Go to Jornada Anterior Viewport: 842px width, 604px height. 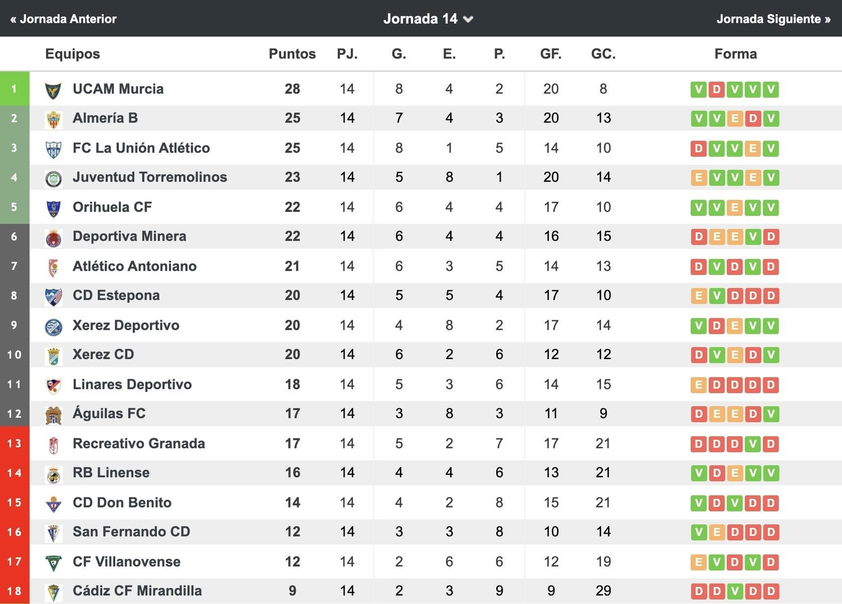64,19
